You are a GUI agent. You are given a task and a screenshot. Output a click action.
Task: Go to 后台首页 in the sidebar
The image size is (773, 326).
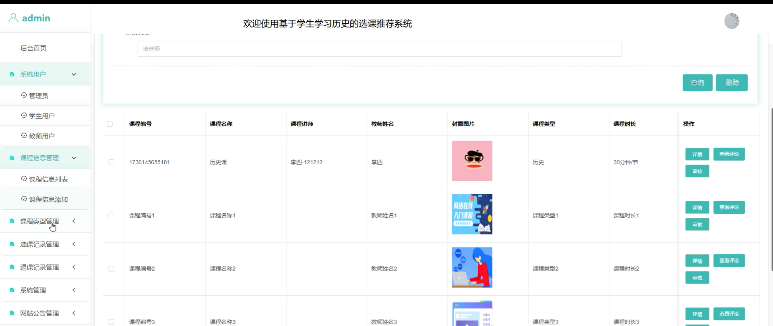point(33,48)
